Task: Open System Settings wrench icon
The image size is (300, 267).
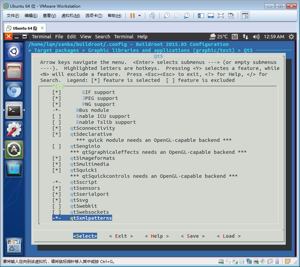Action: pos(14,130)
